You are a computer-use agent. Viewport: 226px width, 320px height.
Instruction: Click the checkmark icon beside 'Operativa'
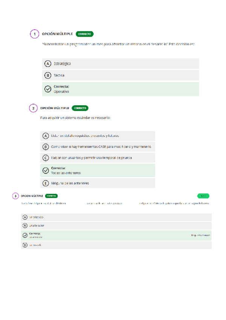[x=48, y=89]
